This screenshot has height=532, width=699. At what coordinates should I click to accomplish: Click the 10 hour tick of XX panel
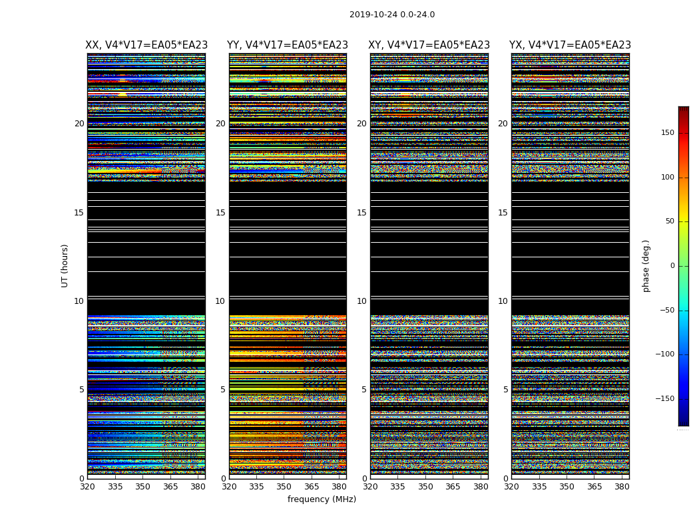(79, 301)
